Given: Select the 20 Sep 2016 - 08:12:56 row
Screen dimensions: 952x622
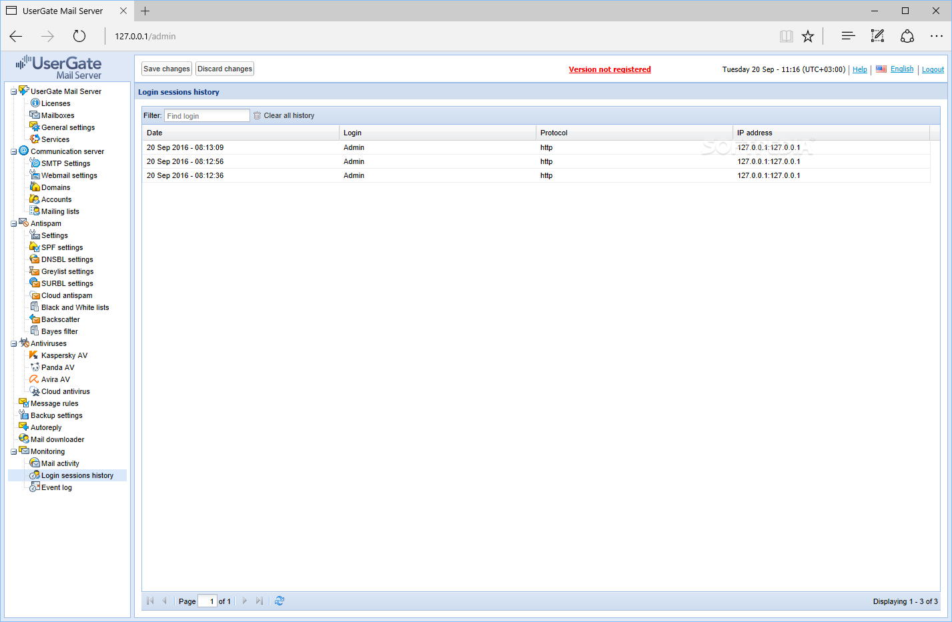Looking at the screenshot, I should [x=536, y=161].
